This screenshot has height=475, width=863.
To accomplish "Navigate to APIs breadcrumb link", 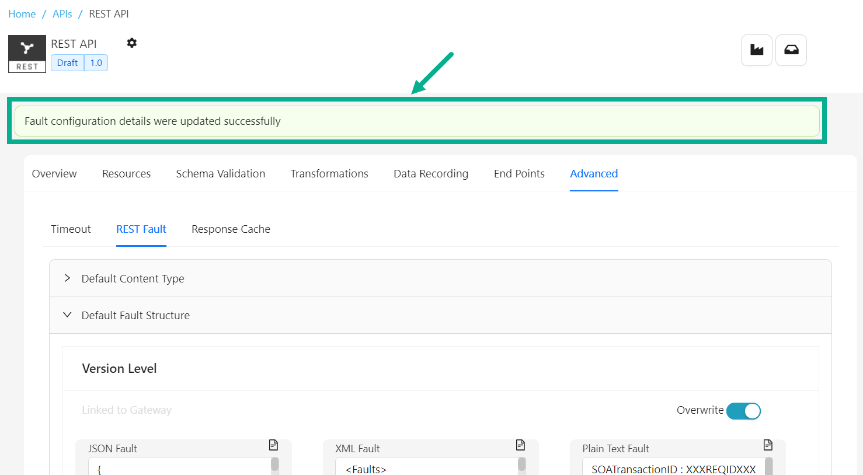I will tap(62, 14).
